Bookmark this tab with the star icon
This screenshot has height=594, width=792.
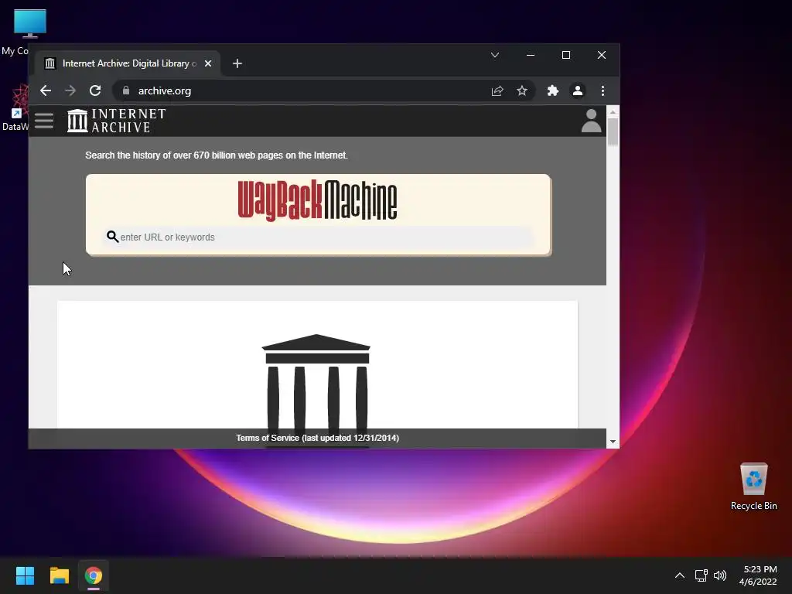coord(522,91)
